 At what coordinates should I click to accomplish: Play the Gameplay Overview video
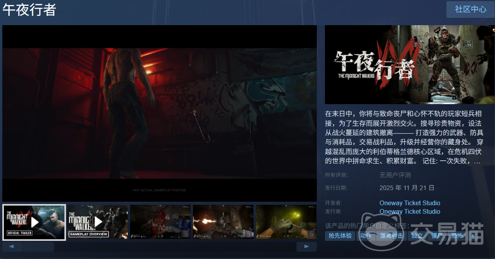pos(97,222)
